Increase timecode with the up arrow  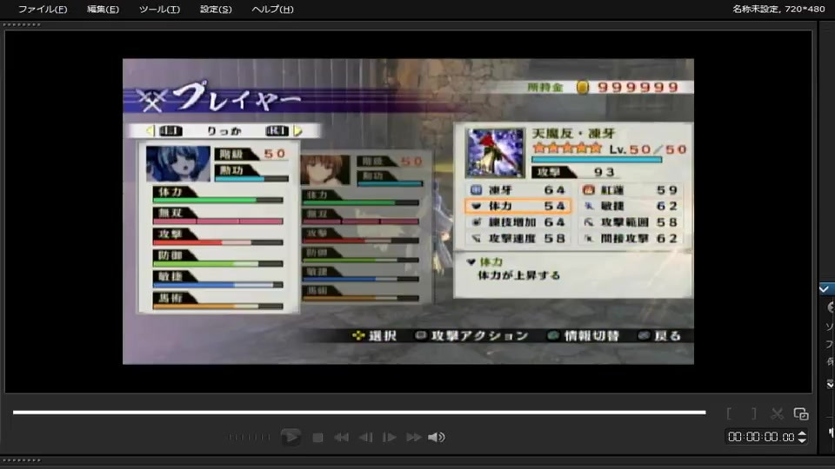click(802, 433)
